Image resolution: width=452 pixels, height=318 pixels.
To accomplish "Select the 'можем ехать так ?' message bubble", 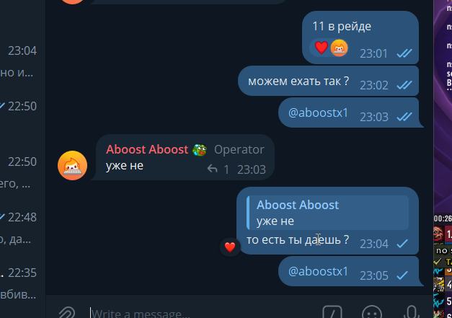I will tap(328, 81).
